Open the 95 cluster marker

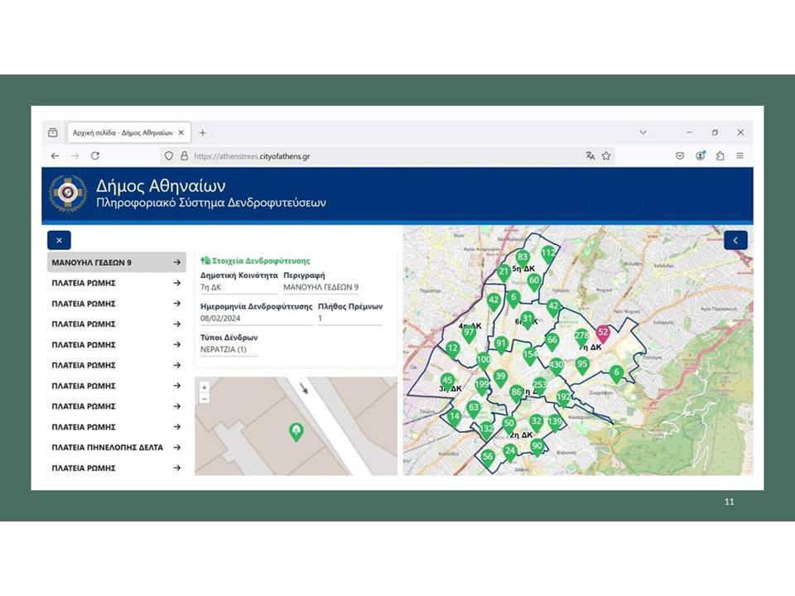[582, 365]
